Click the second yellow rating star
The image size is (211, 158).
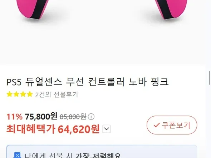(x=16, y=94)
